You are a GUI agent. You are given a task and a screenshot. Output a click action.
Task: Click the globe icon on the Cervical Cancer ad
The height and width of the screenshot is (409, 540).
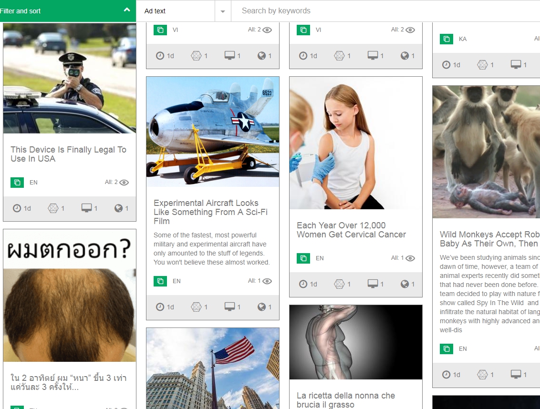pos(405,284)
